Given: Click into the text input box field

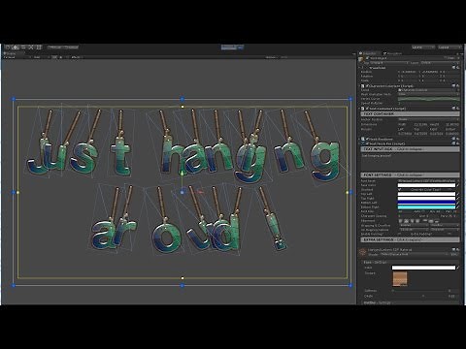Looking at the screenshot, I should (411, 162).
